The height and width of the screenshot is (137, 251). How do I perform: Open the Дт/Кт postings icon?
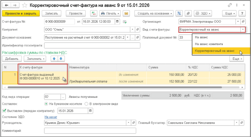(94, 13)
